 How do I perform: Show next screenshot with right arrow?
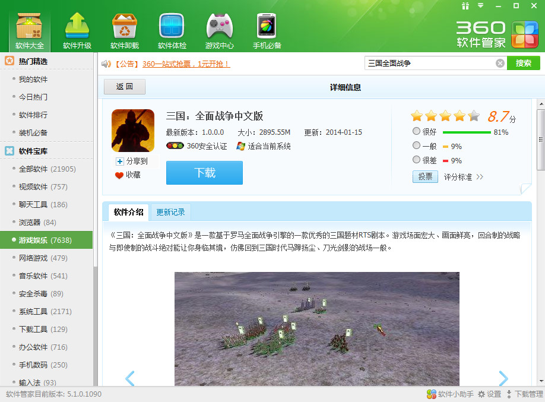coord(503,378)
